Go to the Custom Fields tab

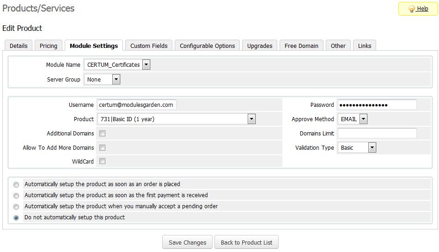pyautogui.click(x=149, y=46)
